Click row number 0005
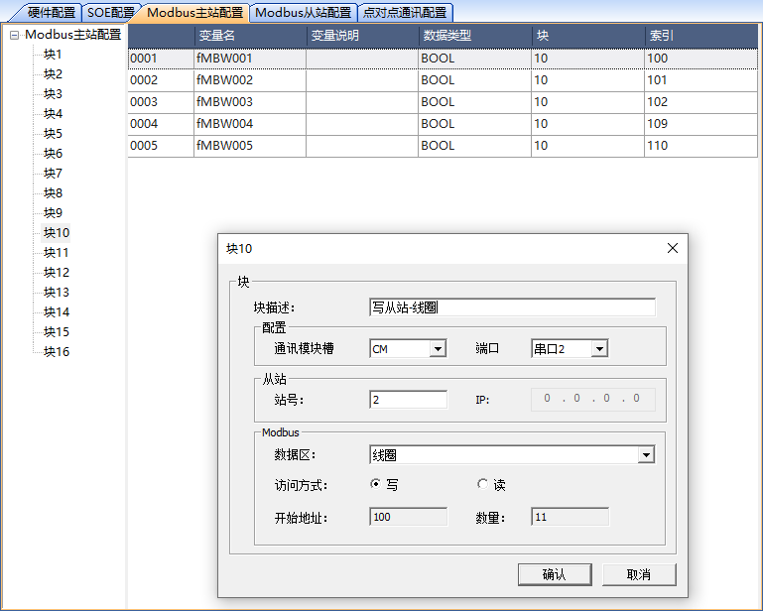The height and width of the screenshot is (611, 763). (x=161, y=146)
